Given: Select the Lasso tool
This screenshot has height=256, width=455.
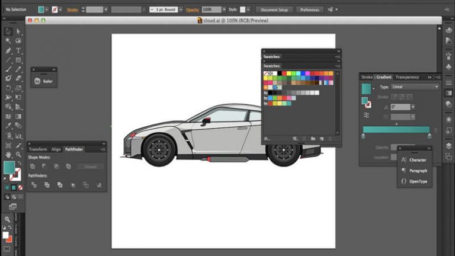Looking at the screenshot, I should click(18, 41).
